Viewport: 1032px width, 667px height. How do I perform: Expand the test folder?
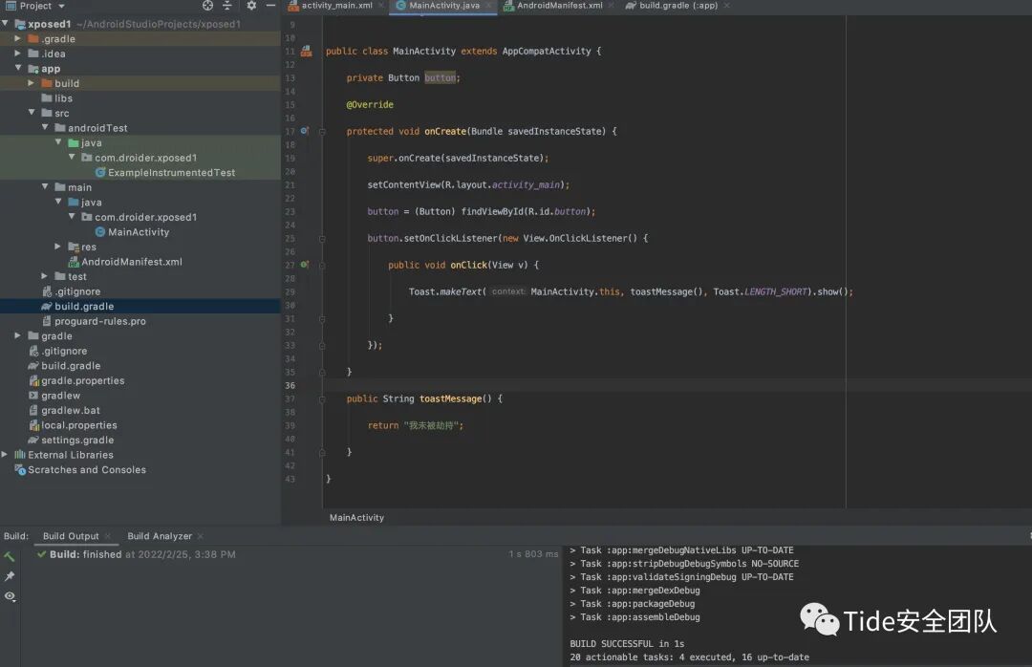(x=45, y=276)
